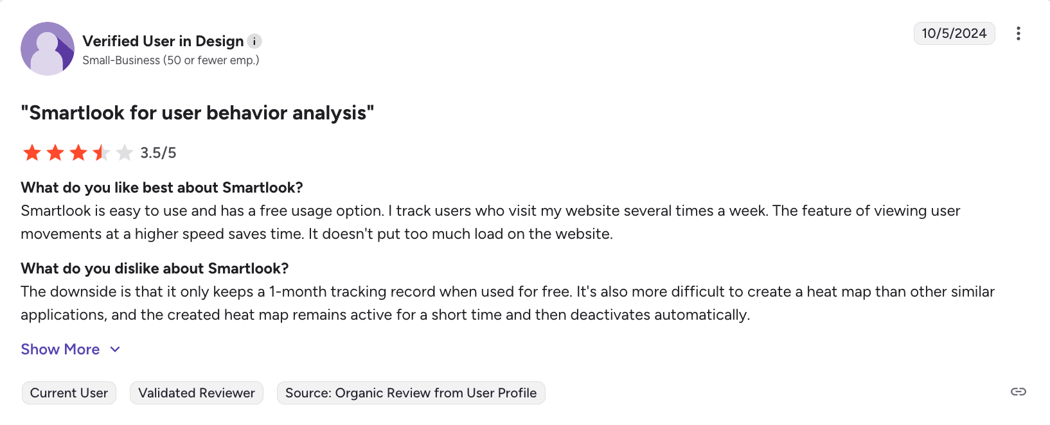
Task: Open the "Smartlook for user behavior analysis" review title
Action: (x=197, y=113)
